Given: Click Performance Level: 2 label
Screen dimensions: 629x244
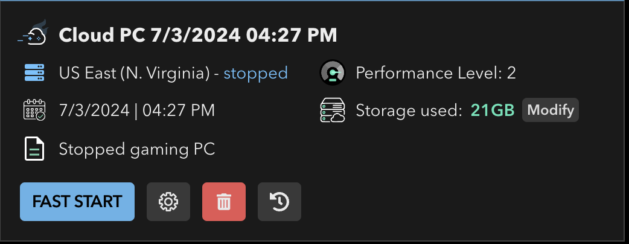Looking at the screenshot, I should click(x=436, y=73).
